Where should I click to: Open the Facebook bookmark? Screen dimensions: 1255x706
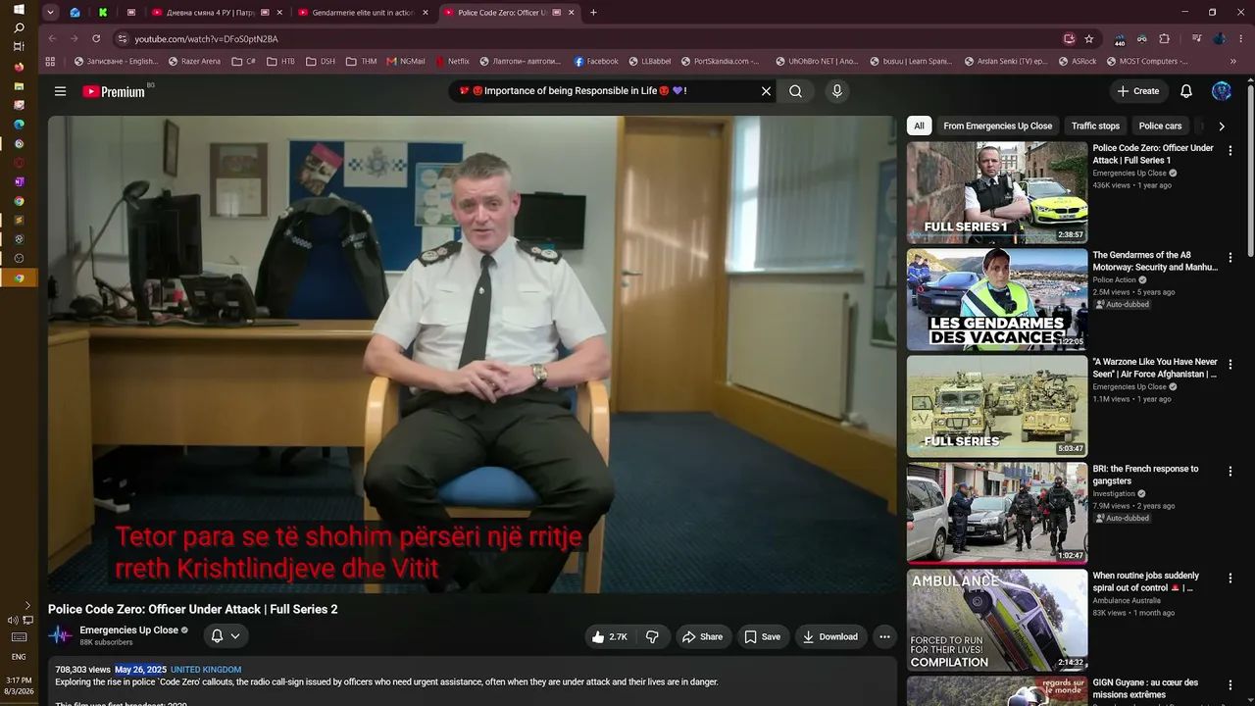coord(596,61)
